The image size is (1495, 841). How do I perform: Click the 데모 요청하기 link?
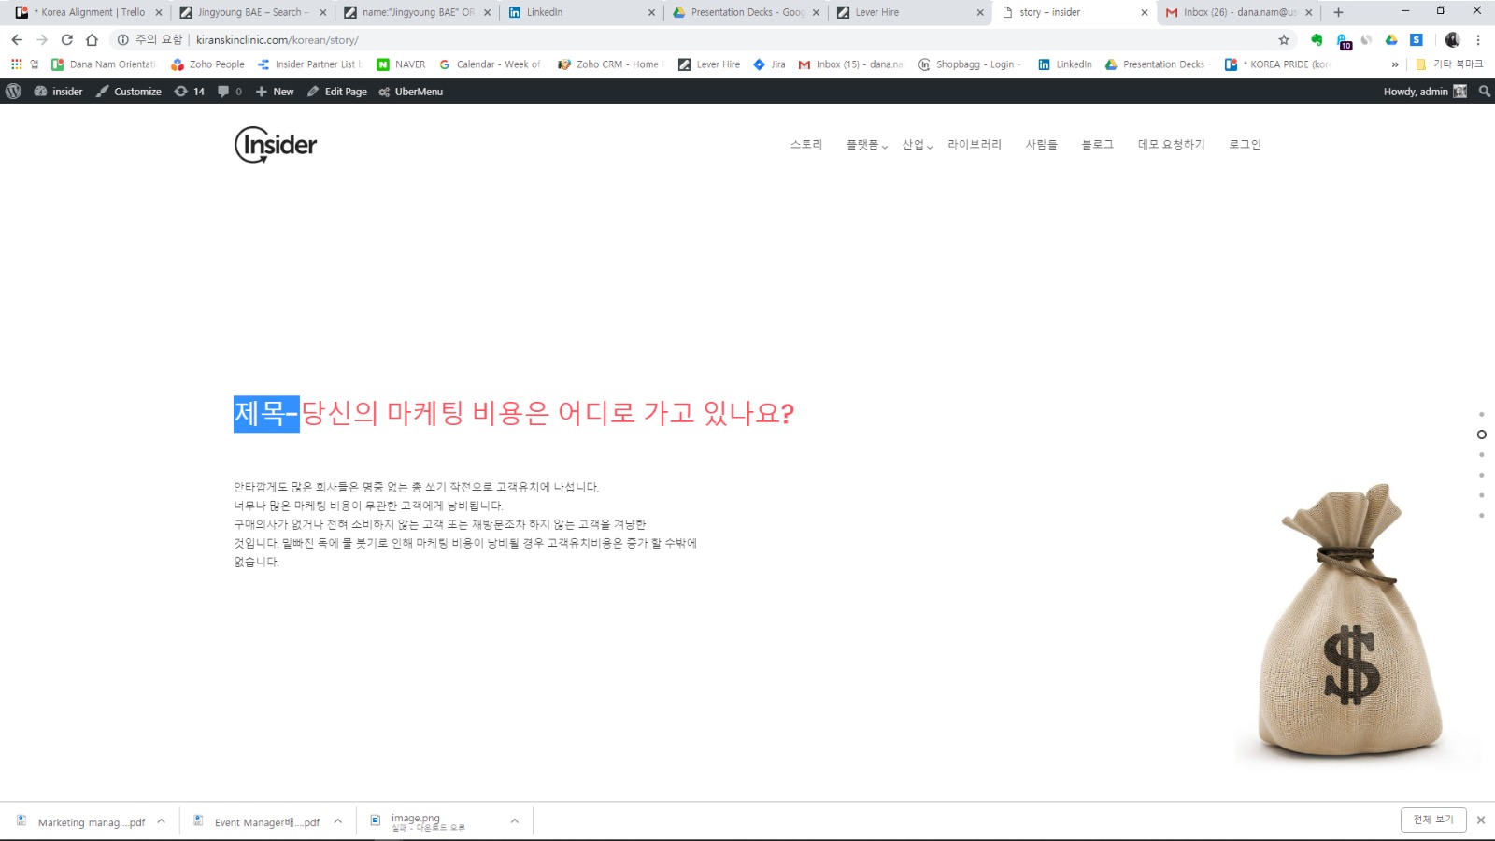(1171, 145)
